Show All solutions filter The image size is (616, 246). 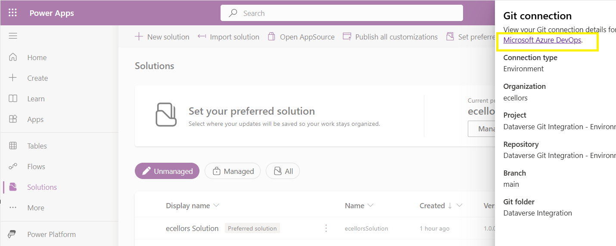point(283,171)
